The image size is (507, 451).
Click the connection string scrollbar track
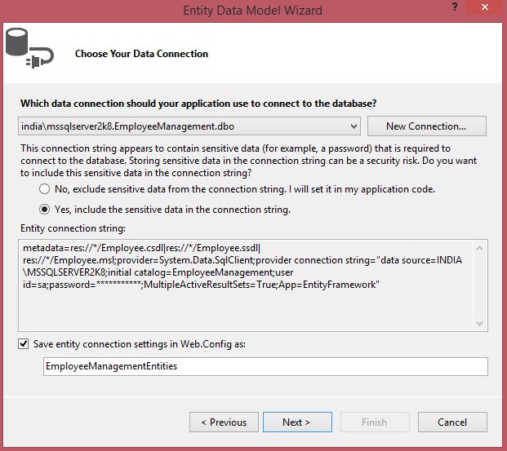click(480, 285)
